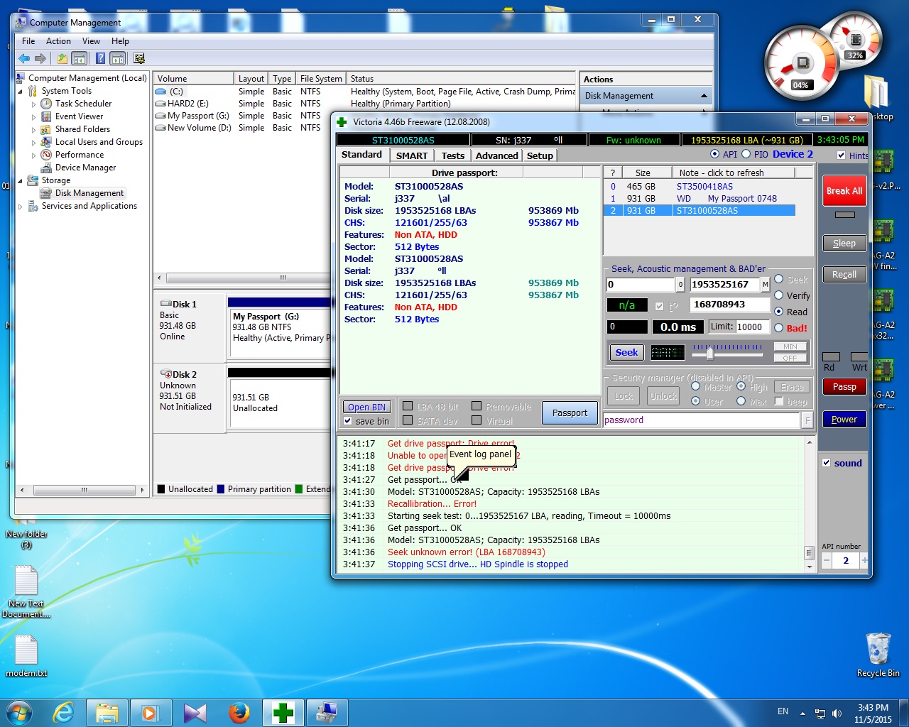Toggle the Show/Hide Action Pane toolbar icon
This screenshot has height=727, width=909.
(x=118, y=58)
